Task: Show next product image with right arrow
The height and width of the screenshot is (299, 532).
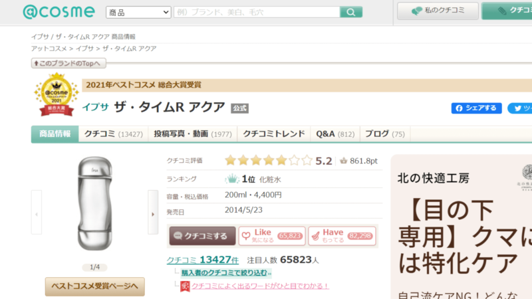Action: point(153,213)
